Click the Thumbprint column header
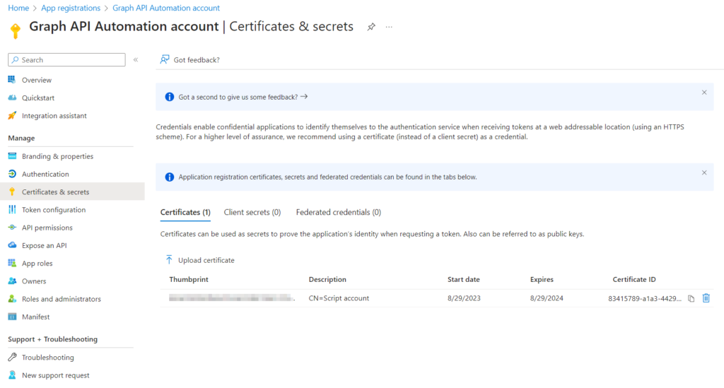 coord(188,280)
